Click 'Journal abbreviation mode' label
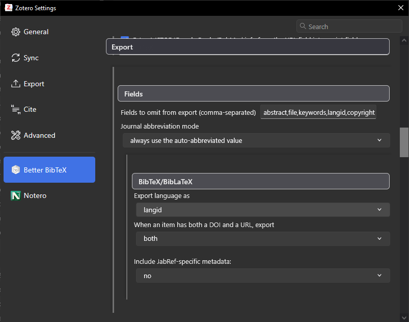Screen dimensions: 409x322 [x=159, y=127]
